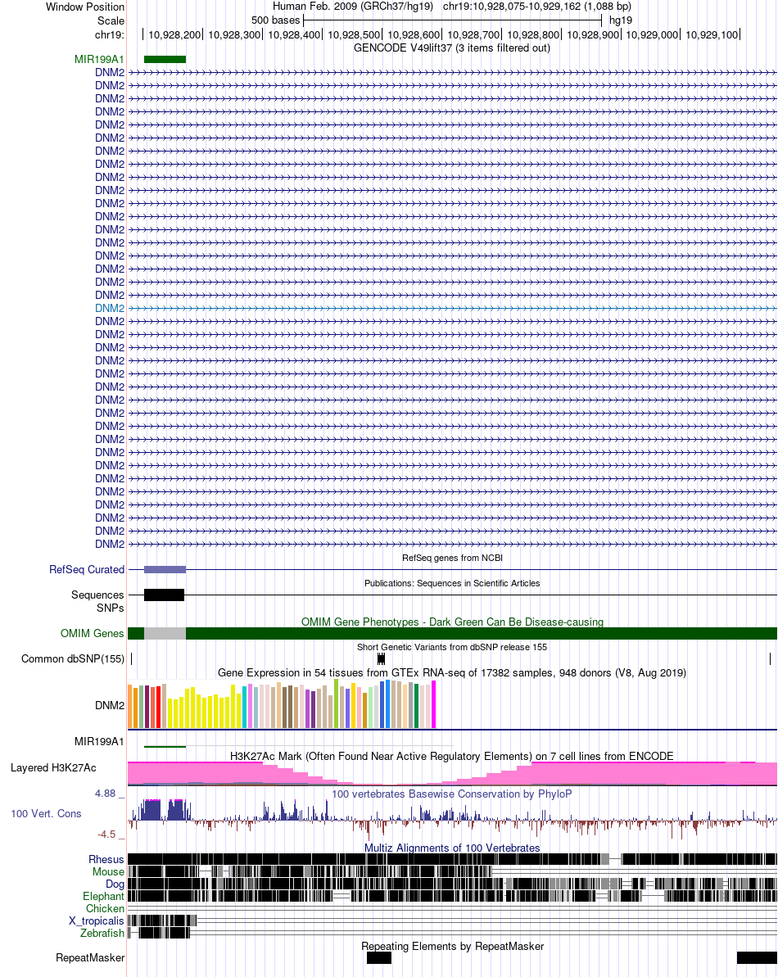This screenshot has height=977, width=778.
Task: Open the H3K27Ac Mark ENCODE track title
Action: pos(452,757)
